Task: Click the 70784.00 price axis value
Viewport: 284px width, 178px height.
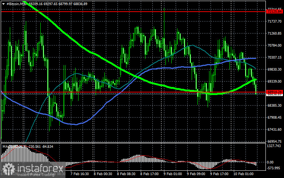Action: point(275,45)
